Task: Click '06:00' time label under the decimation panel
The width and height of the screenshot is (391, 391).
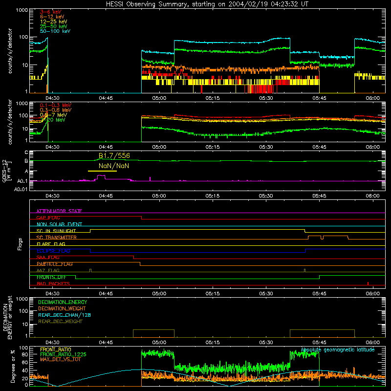Action: (x=372, y=343)
